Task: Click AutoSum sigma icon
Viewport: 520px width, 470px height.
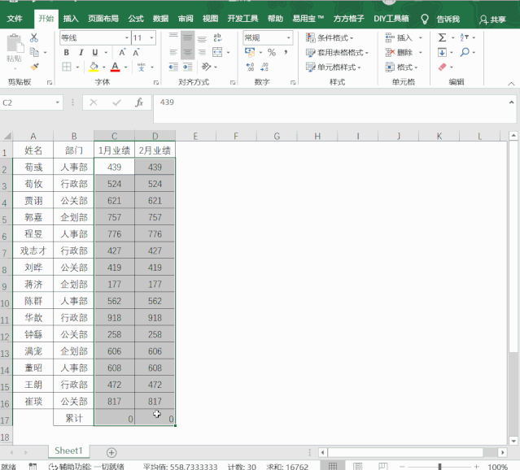Action: pos(442,37)
